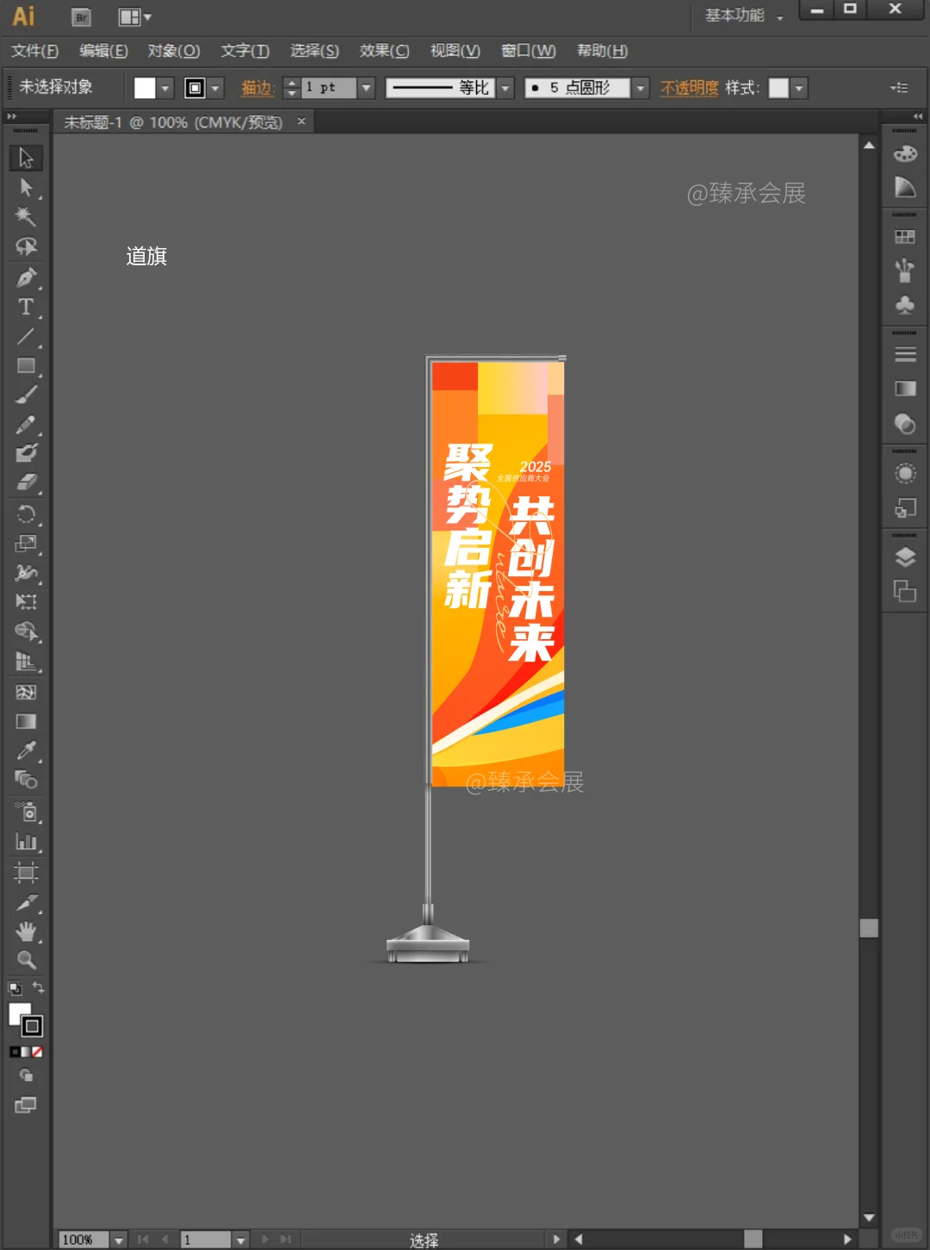This screenshot has height=1250, width=930.
Task: Select the Hand tool
Action: 26,930
